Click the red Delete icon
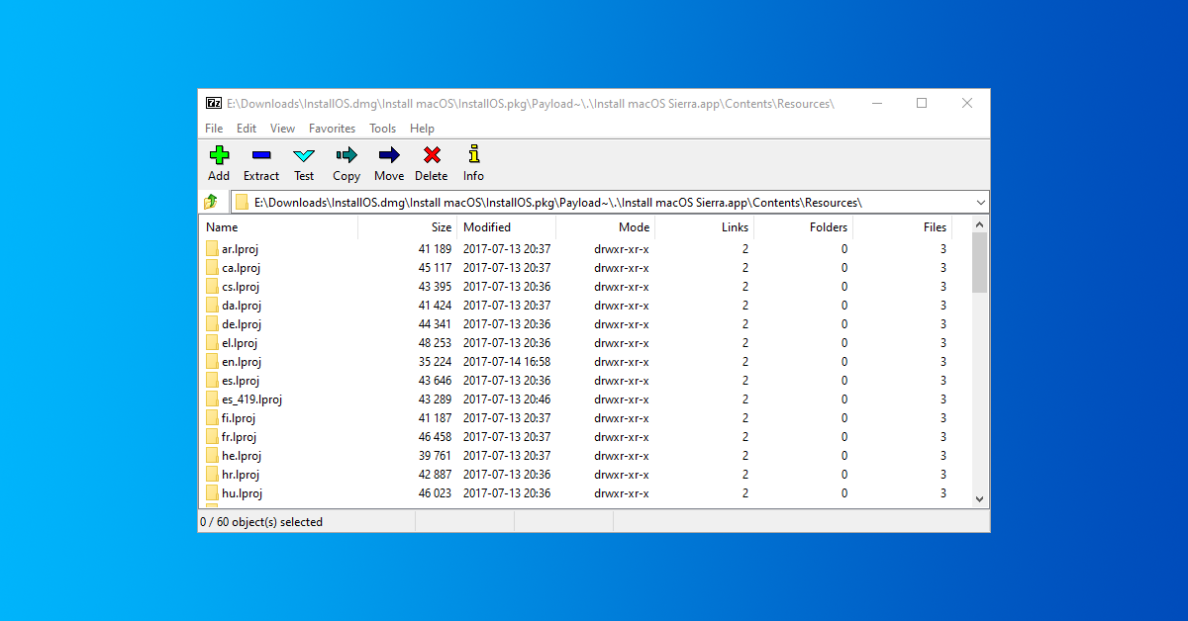 432,155
